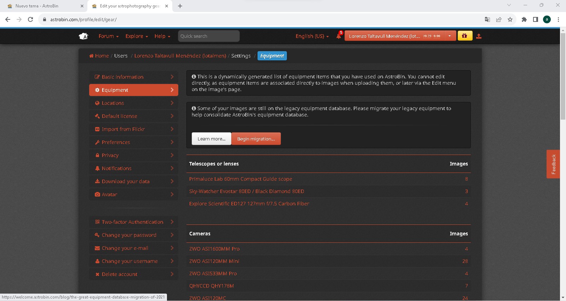Open QHYCCD QHY178M camera link
Screen dimensions: 566x301
click(x=212, y=286)
